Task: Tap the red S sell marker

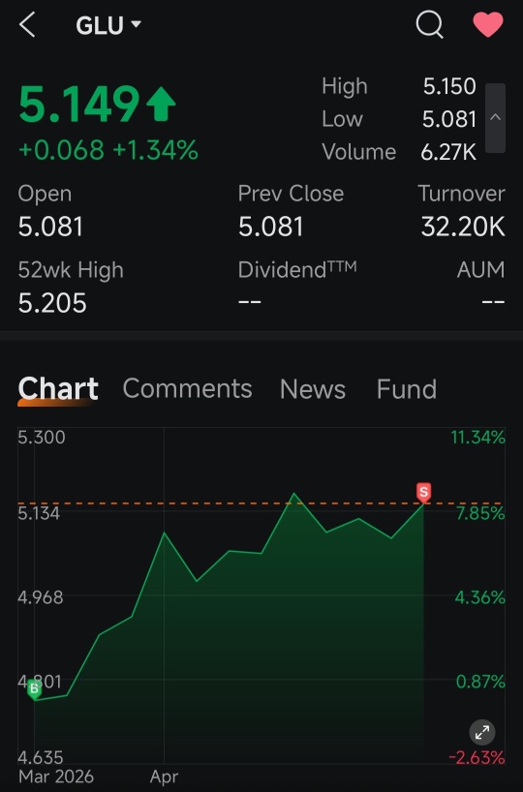Action: coord(423,493)
